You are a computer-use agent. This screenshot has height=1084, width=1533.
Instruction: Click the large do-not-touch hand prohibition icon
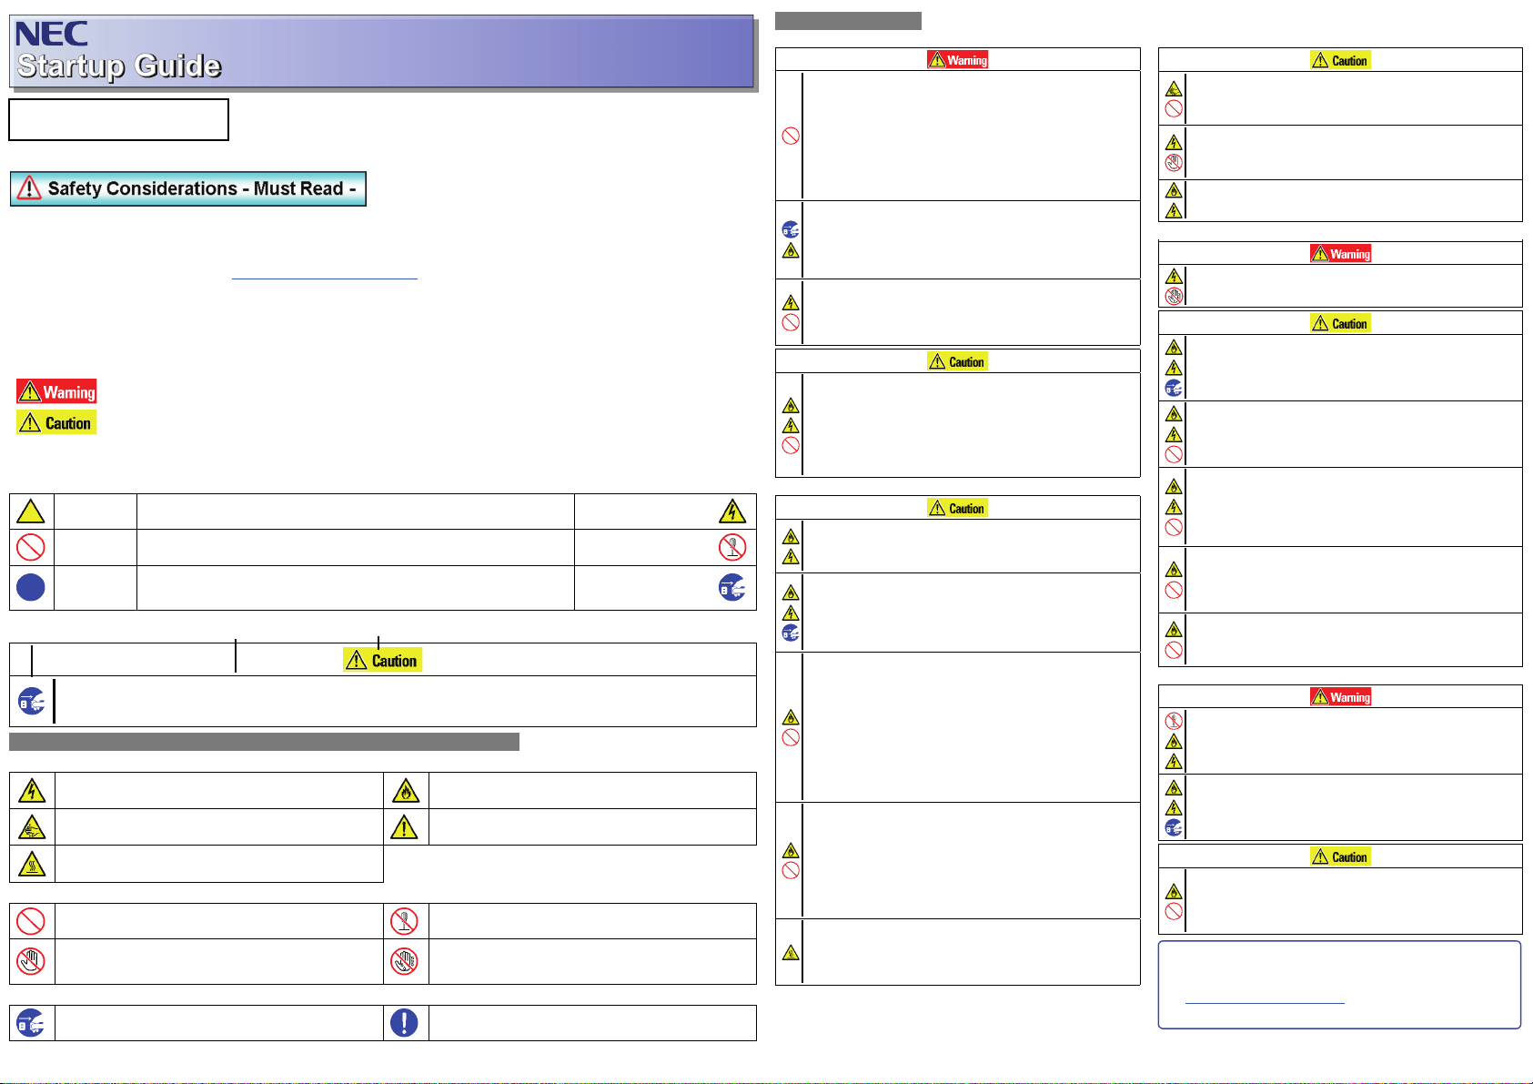click(32, 960)
